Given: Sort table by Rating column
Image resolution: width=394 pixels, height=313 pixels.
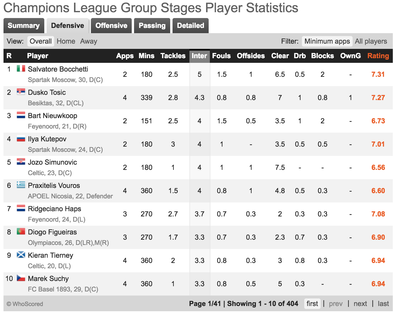Looking at the screenshot, I should [x=378, y=56].
